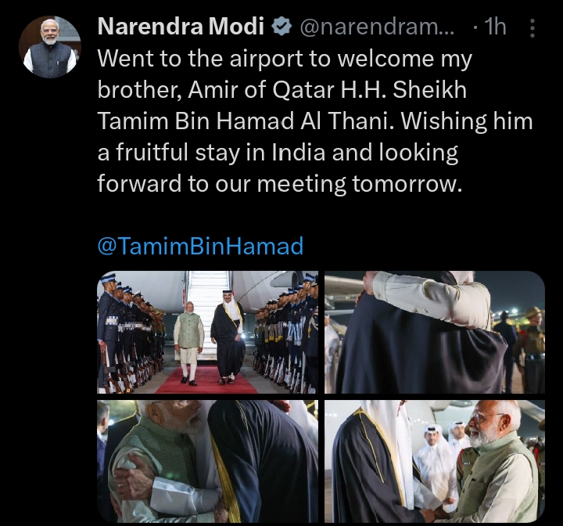Viewport: 563px width, 526px height.
Task: Open the @narendram... handle link
Action: [x=377, y=27]
